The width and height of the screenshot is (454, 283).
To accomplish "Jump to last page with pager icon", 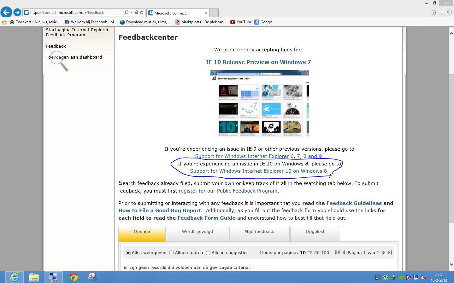I will [x=390, y=252].
